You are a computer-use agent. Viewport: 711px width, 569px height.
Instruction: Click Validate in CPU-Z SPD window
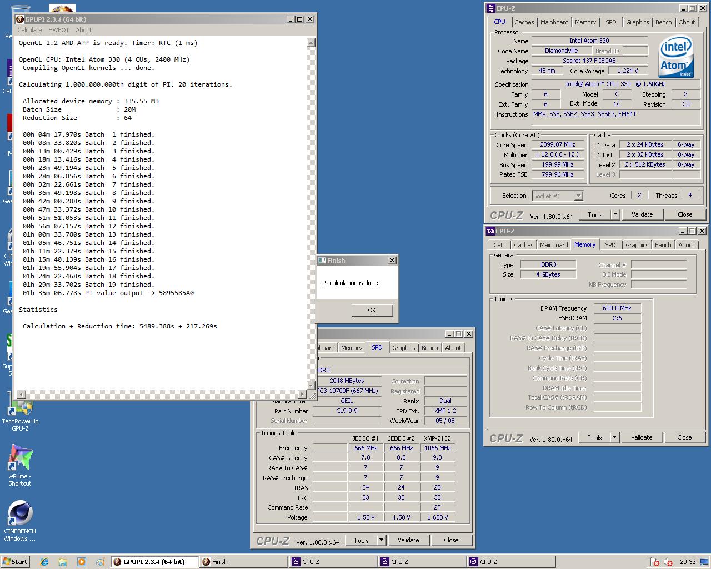408,540
